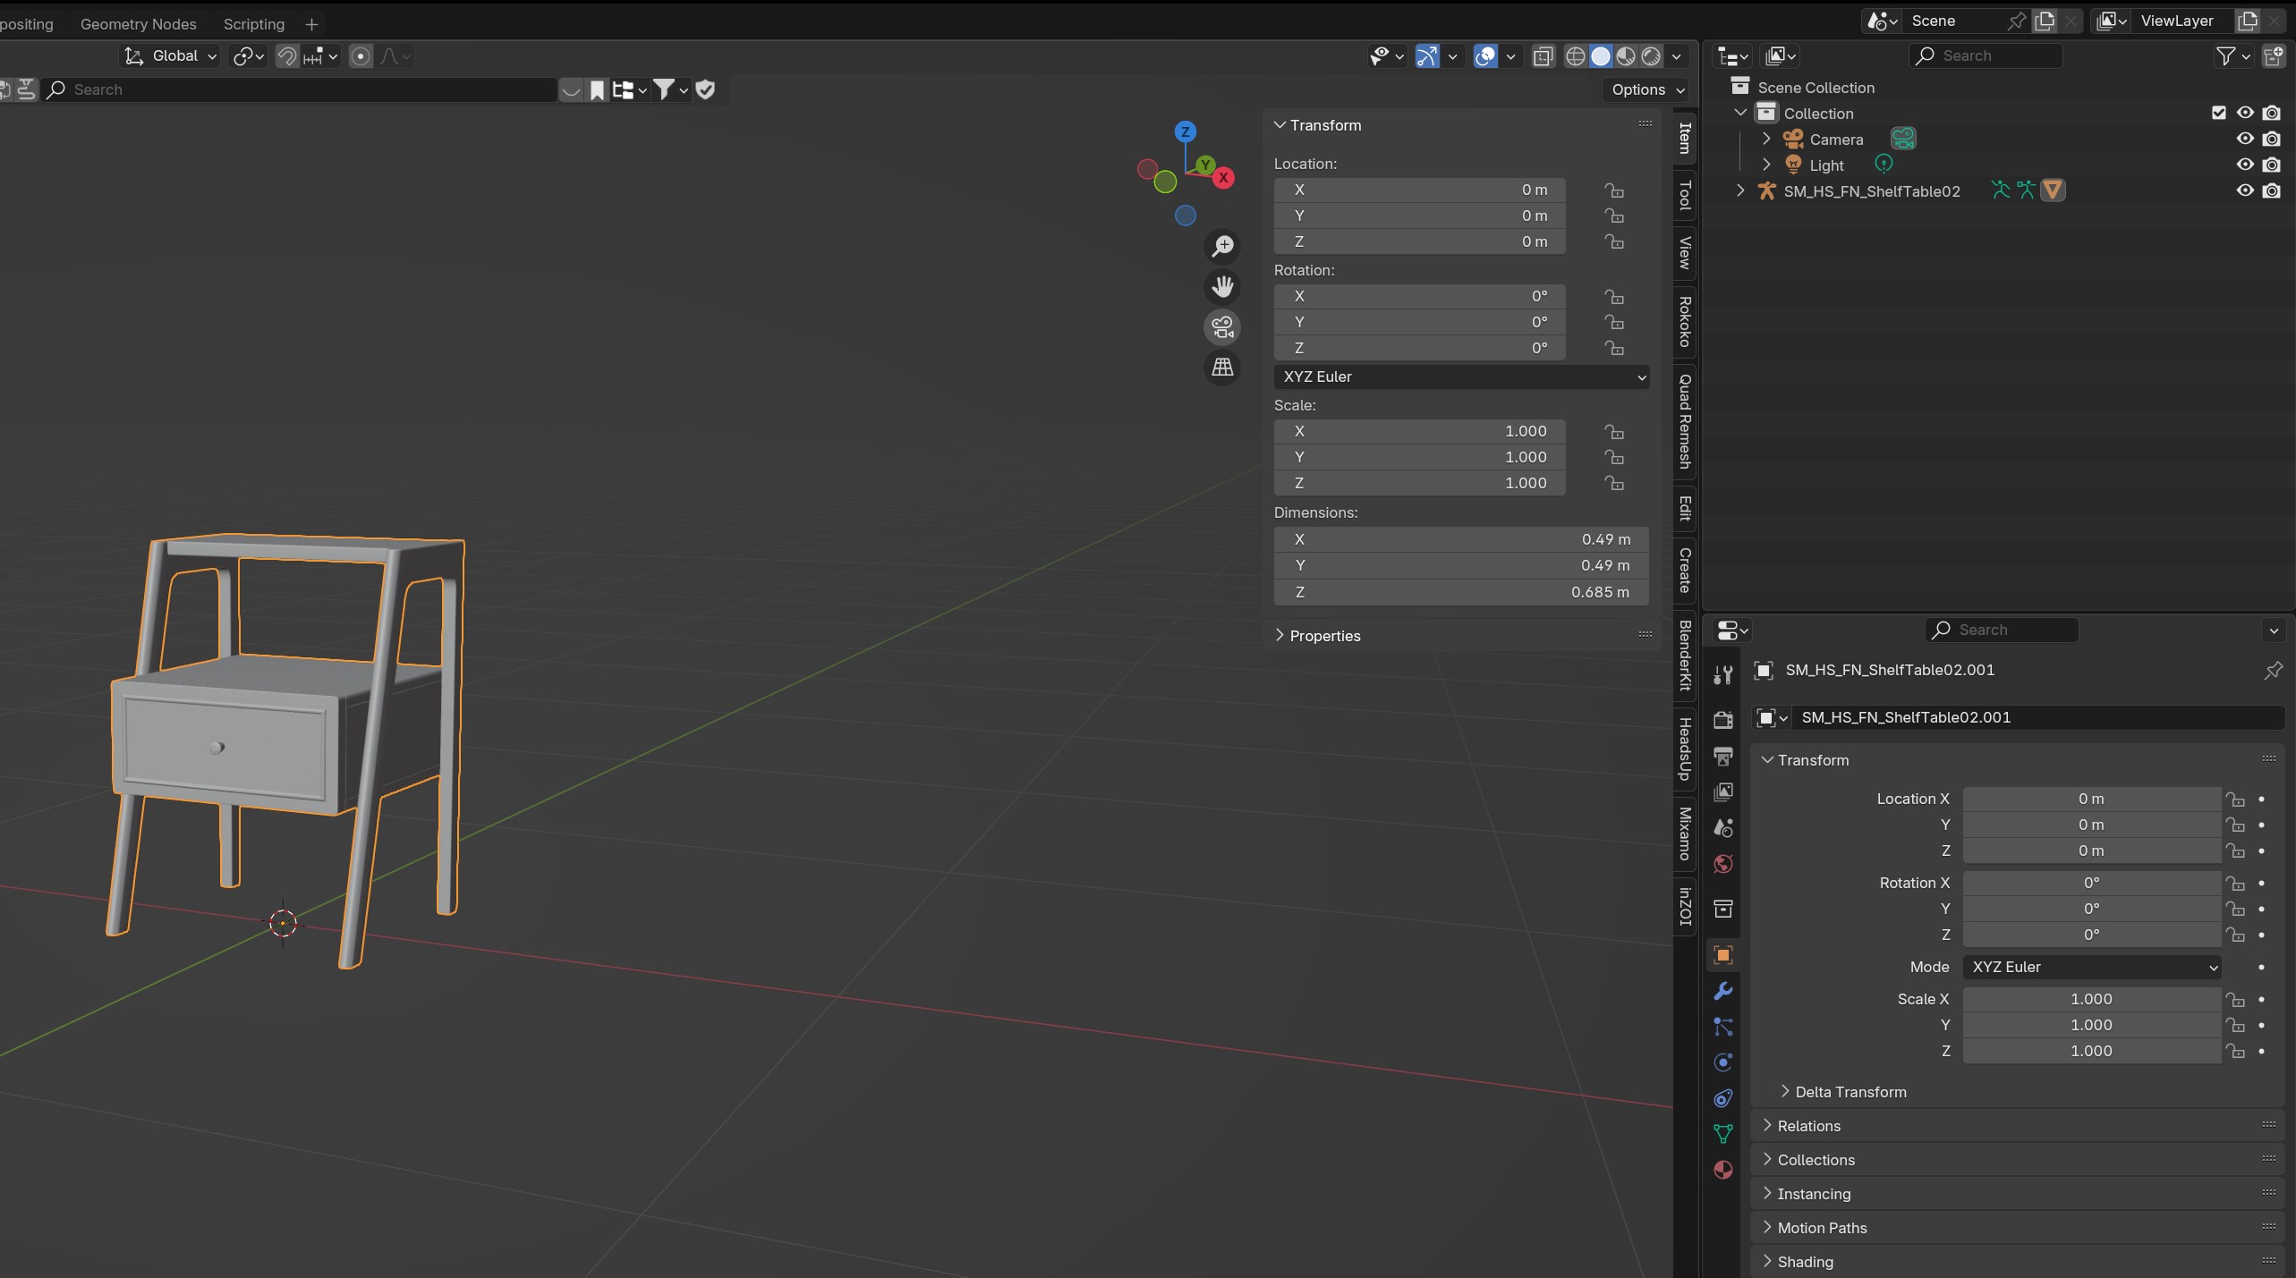Open the Object Data mesh properties tab
This screenshot has height=1278, width=2296.
pyautogui.click(x=1722, y=1134)
